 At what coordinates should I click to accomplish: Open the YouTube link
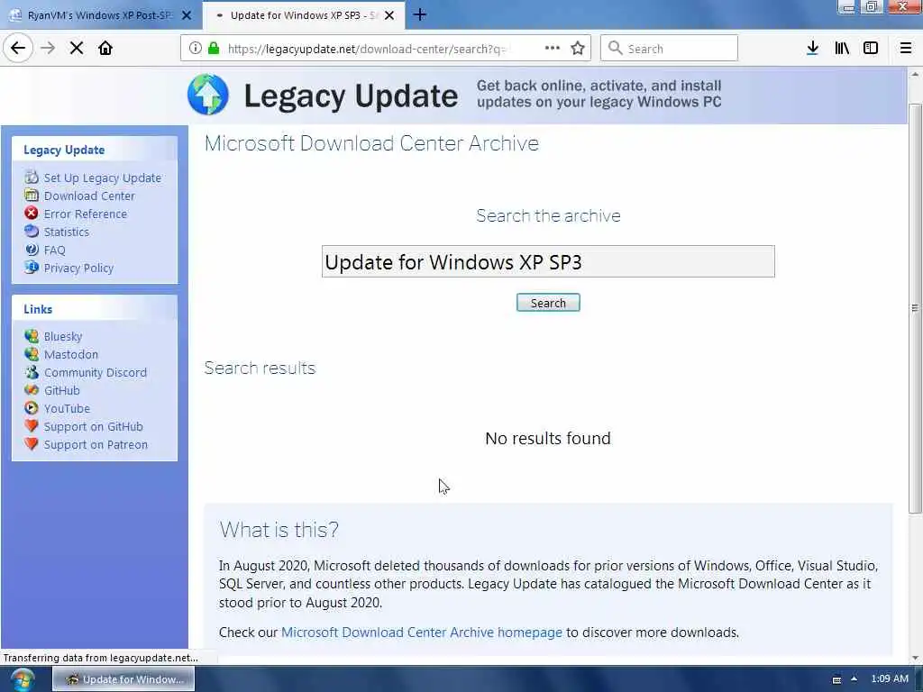coord(67,408)
